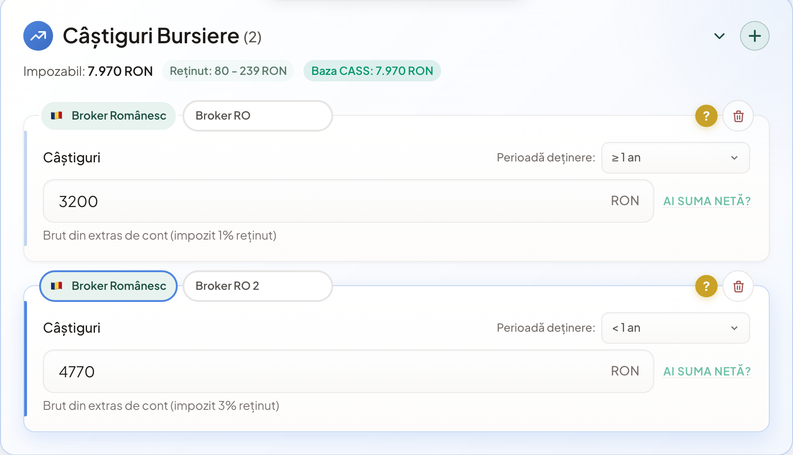Click the Impozabil 7.970 RON label

(87, 71)
